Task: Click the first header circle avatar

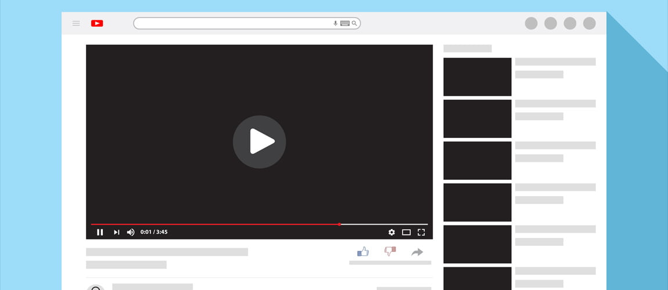Action: pyautogui.click(x=531, y=23)
